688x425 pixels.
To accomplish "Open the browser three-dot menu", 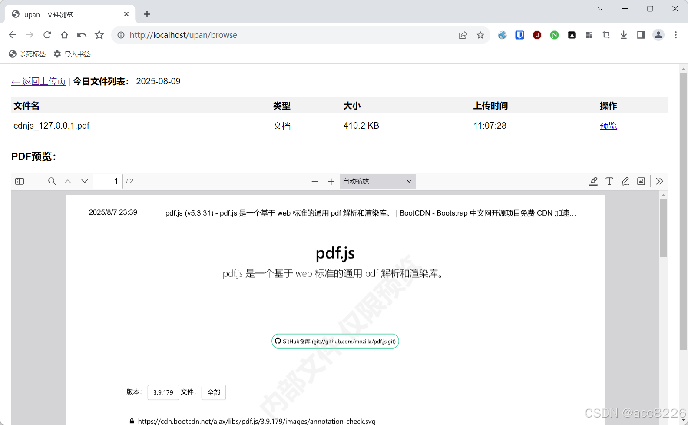I will pyautogui.click(x=676, y=35).
